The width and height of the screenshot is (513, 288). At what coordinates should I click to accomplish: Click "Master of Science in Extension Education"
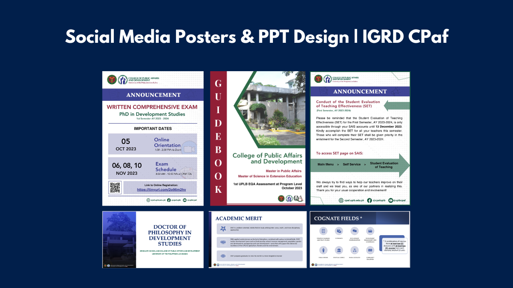[271, 176]
